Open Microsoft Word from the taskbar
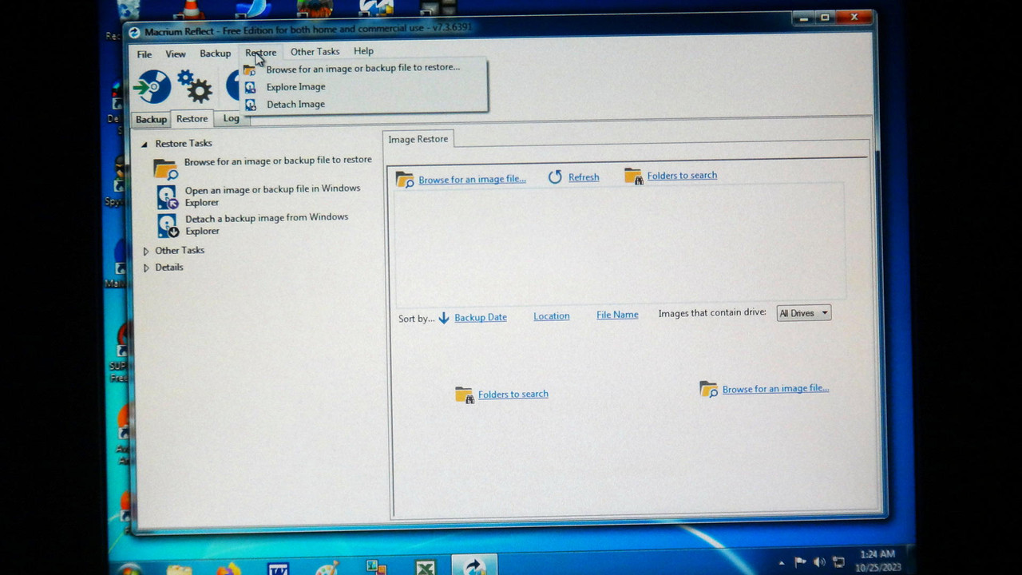Screen dimensions: 1022x575 pos(278,569)
